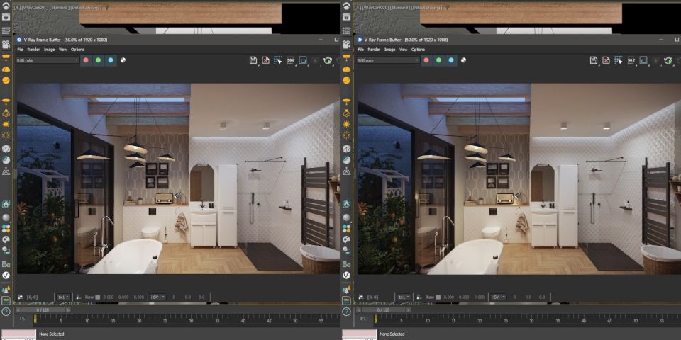Click the clear image icon in right frame buffer
This screenshot has height=340, width=681.
(x=606, y=61)
